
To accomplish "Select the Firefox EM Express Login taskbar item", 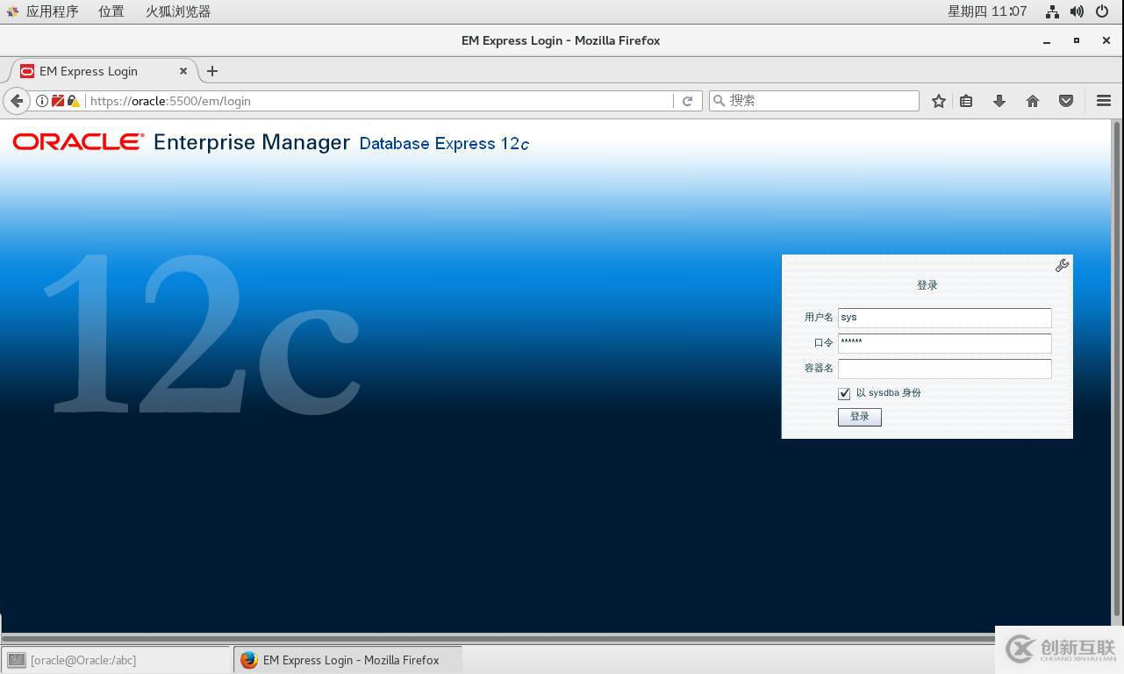I will pos(348,660).
